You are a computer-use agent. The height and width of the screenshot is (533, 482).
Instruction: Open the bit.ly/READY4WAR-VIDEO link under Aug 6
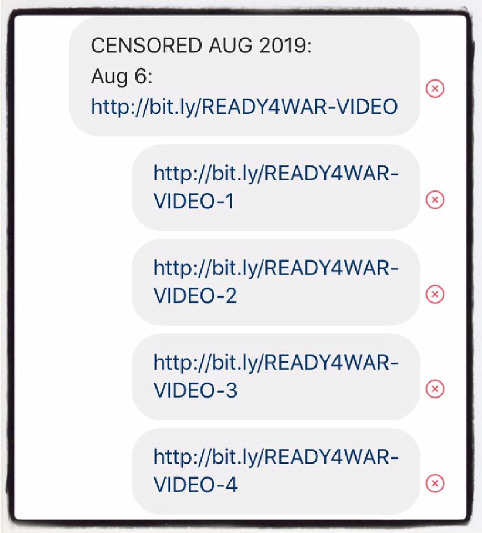click(x=244, y=107)
